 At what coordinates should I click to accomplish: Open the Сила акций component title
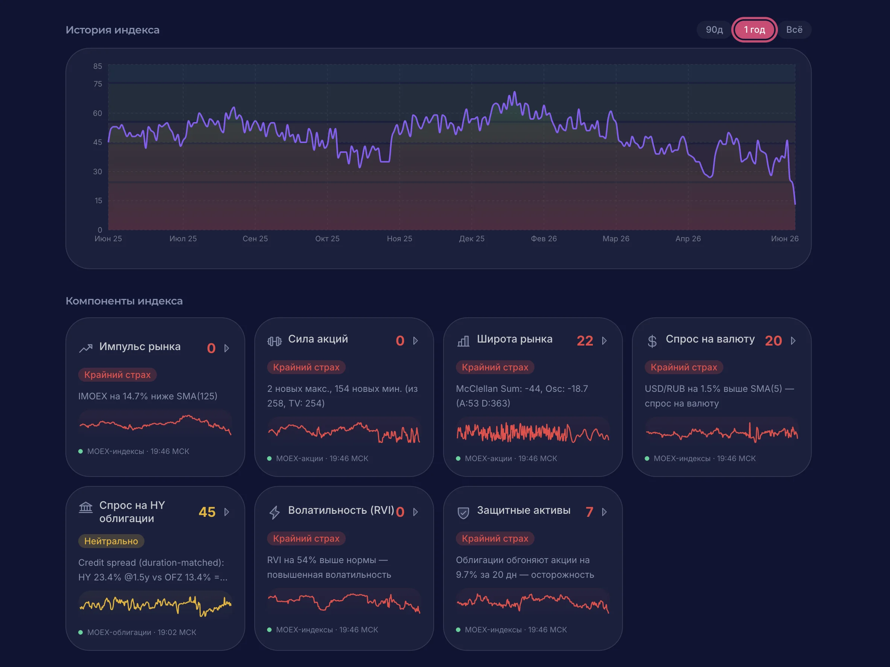[318, 339]
